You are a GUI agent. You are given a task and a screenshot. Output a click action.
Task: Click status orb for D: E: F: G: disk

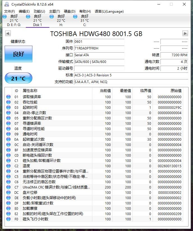point(4,16)
